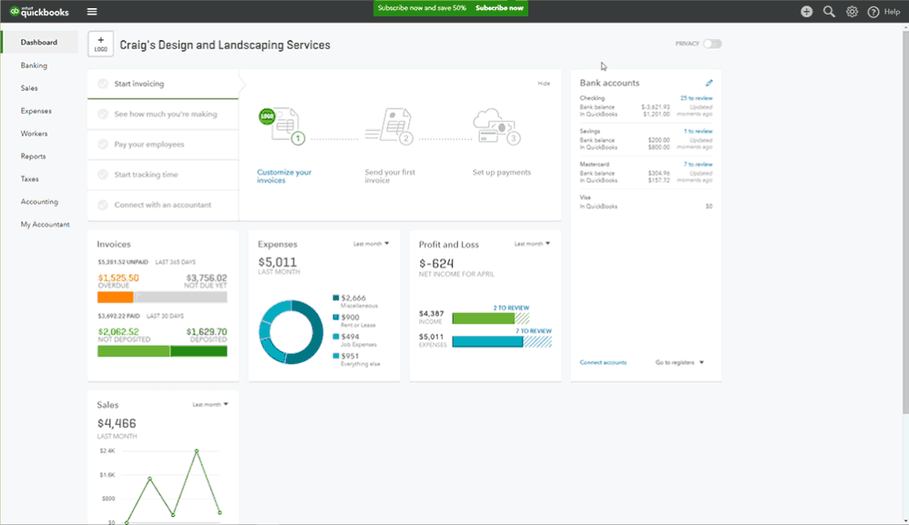Open Reports in the sidebar
The height and width of the screenshot is (525, 909).
33,156
